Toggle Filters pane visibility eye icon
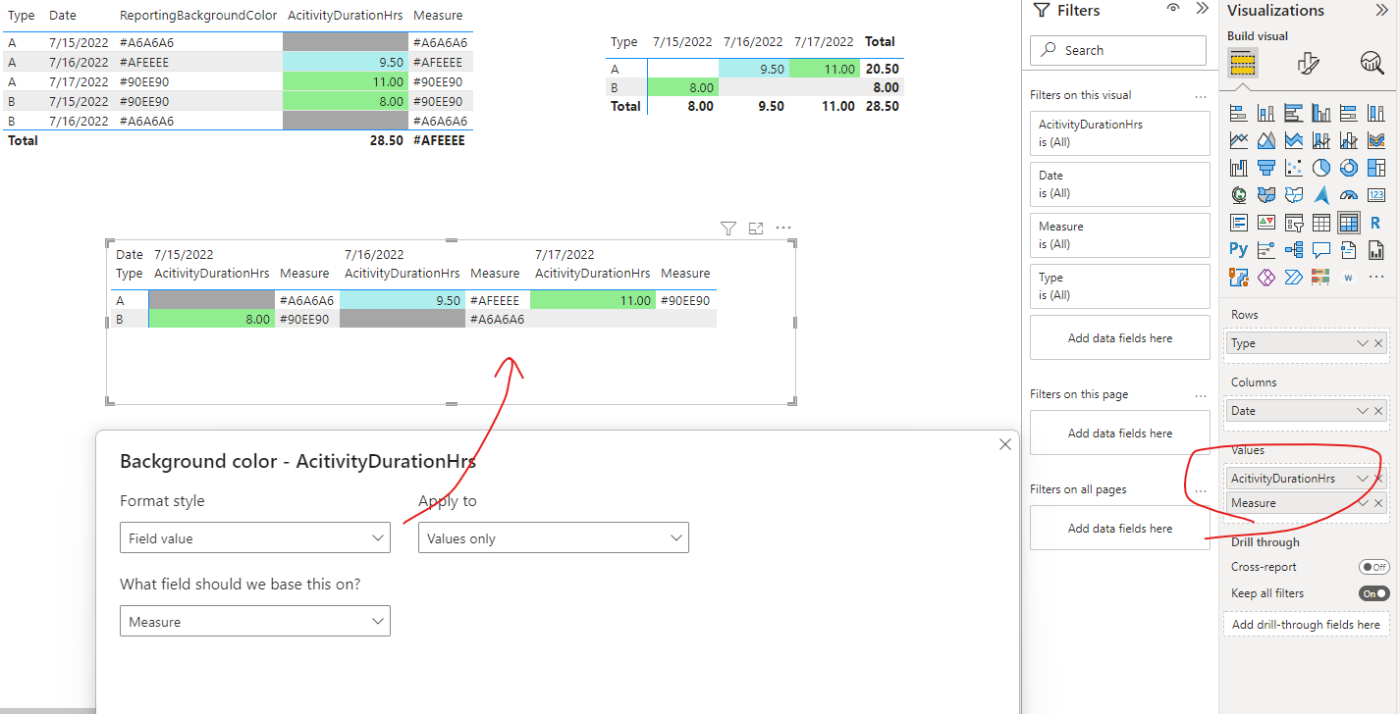This screenshot has height=714, width=1400. click(1172, 8)
